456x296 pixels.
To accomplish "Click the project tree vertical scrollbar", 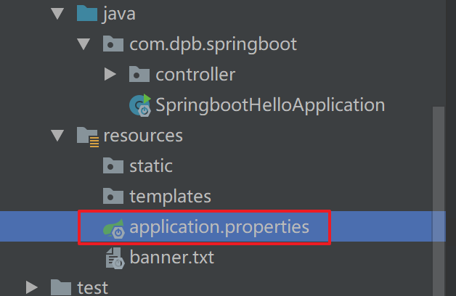I will (439, 200).
